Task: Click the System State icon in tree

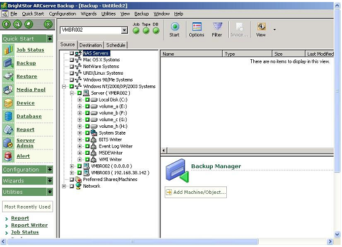Action: click(x=94, y=133)
